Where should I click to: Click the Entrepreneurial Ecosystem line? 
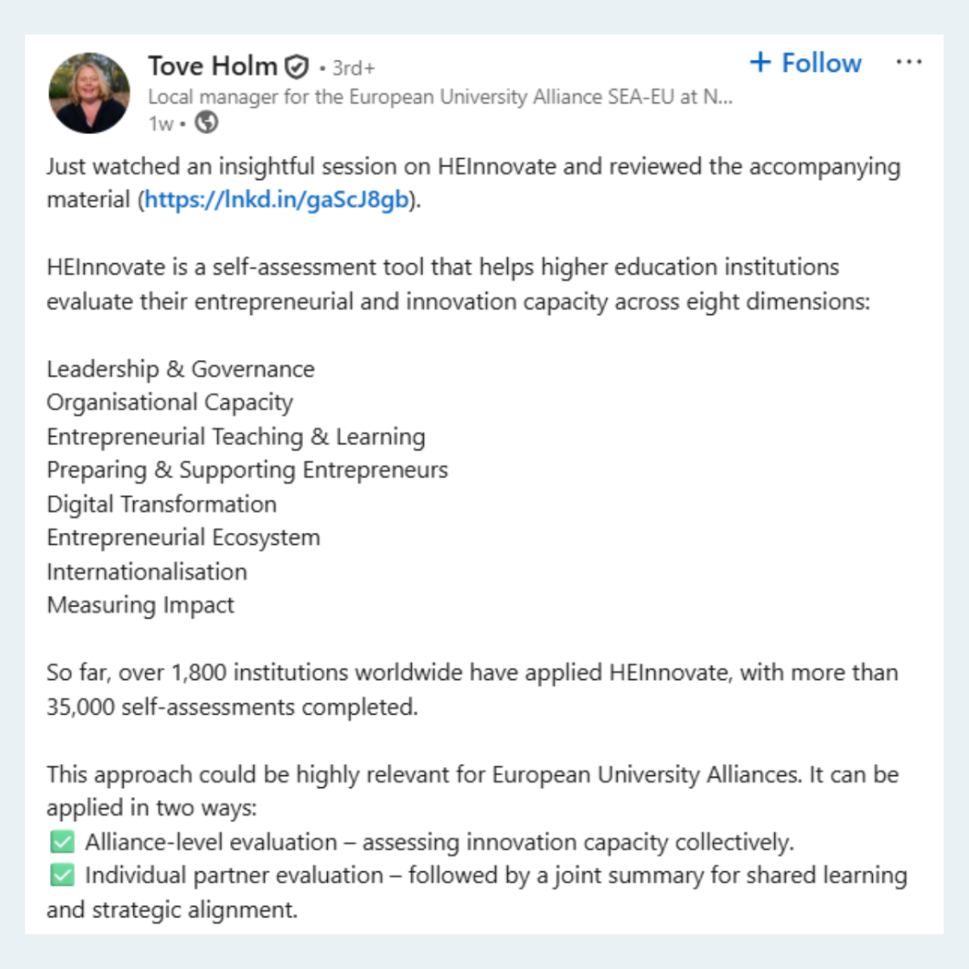point(183,538)
